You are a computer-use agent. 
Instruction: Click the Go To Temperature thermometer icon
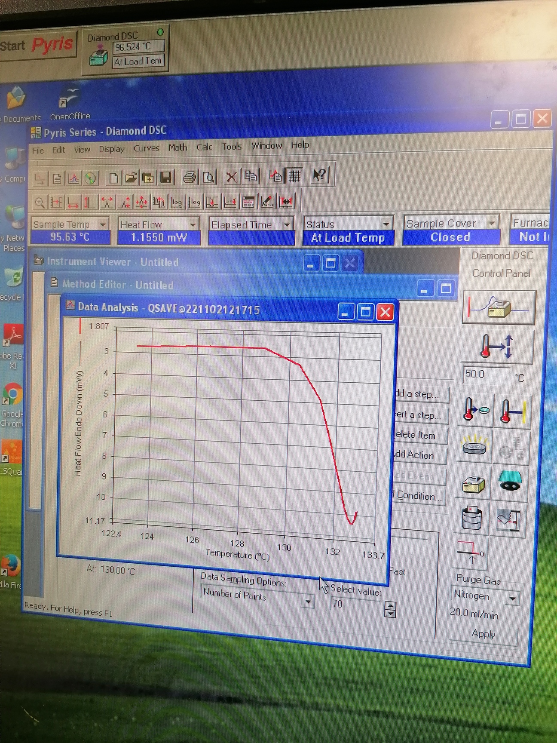[x=497, y=347]
